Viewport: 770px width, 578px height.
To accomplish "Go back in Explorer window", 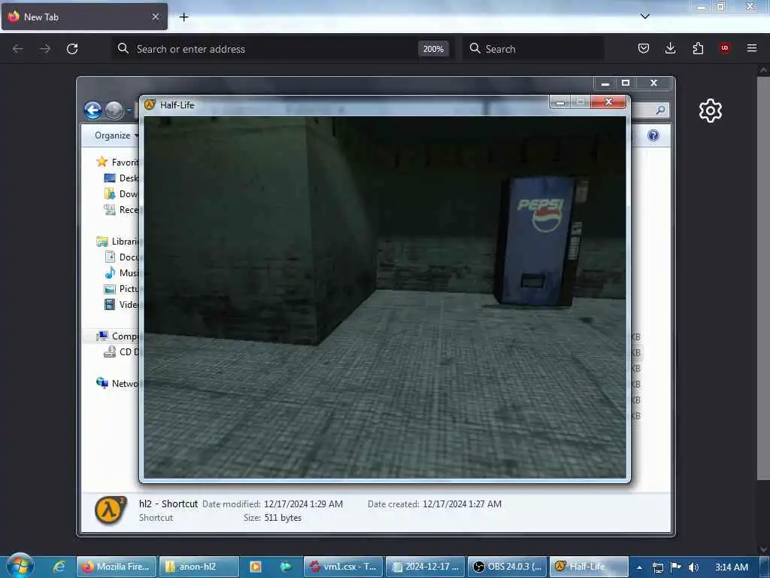I will point(92,110).
